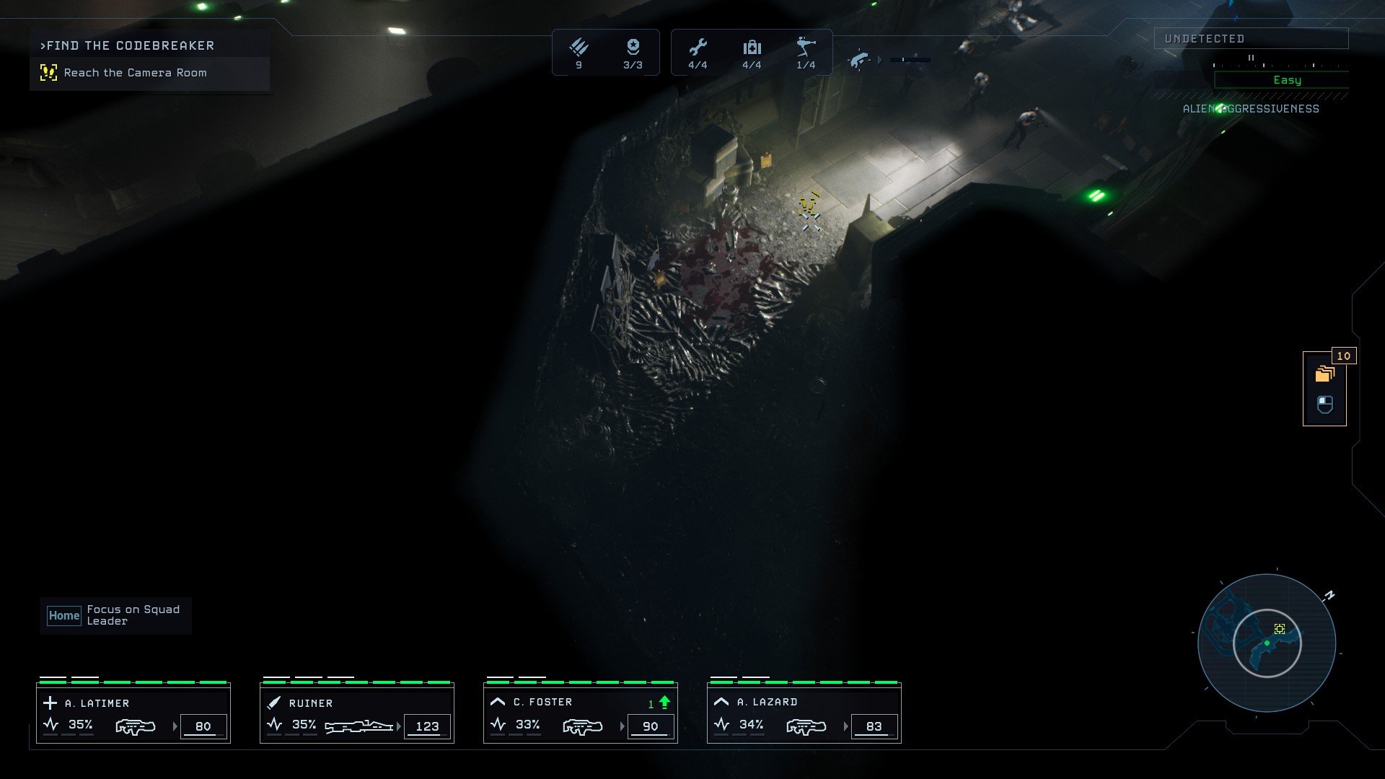Image resolution: width=1385 pixels, height=779 pixels.
Task: Click the command points medal icon
Action: click(633, 47)
